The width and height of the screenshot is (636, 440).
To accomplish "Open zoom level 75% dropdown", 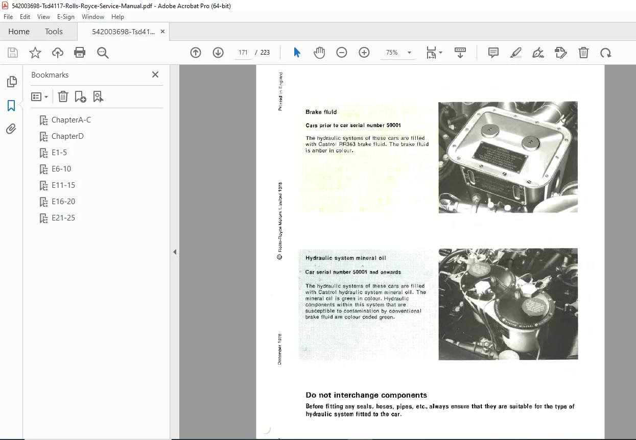I will click(x=397, y=53).
